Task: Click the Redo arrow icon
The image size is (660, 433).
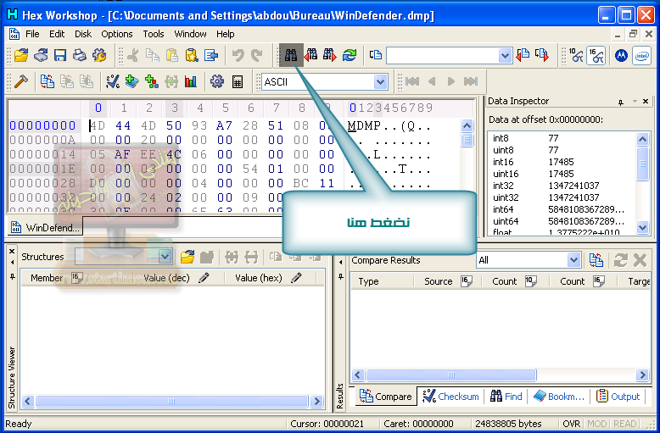Action: coord(257,55)
